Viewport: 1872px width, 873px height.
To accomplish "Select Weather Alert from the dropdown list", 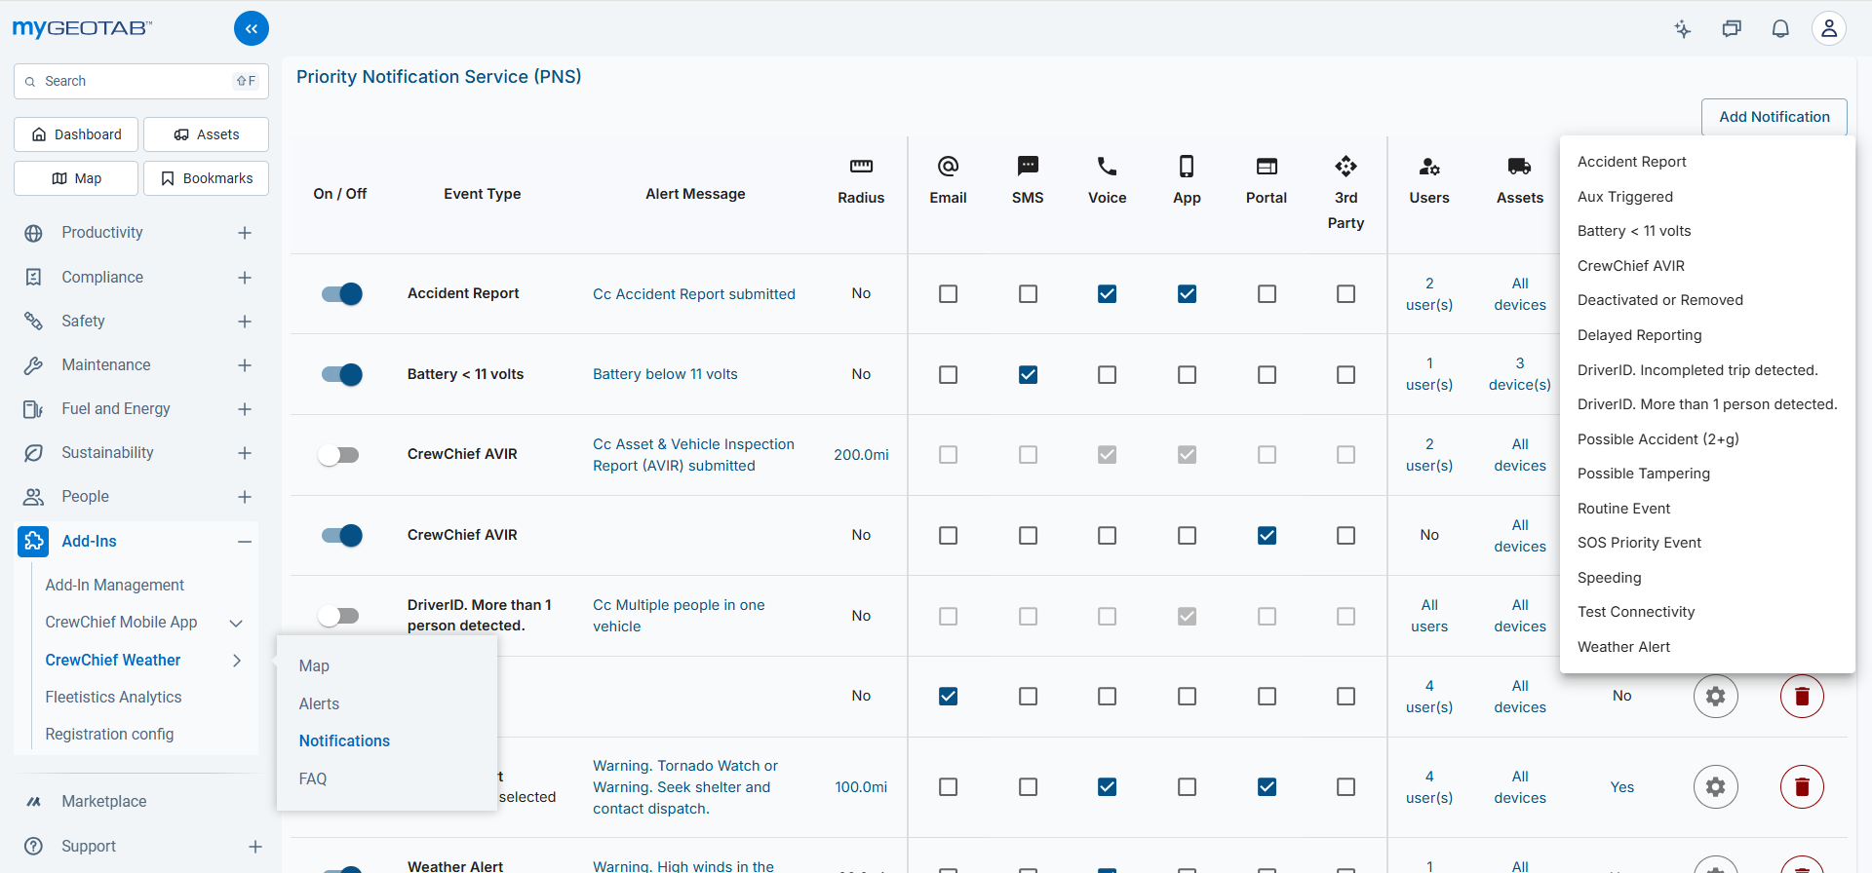I will tap(1623, 647).
